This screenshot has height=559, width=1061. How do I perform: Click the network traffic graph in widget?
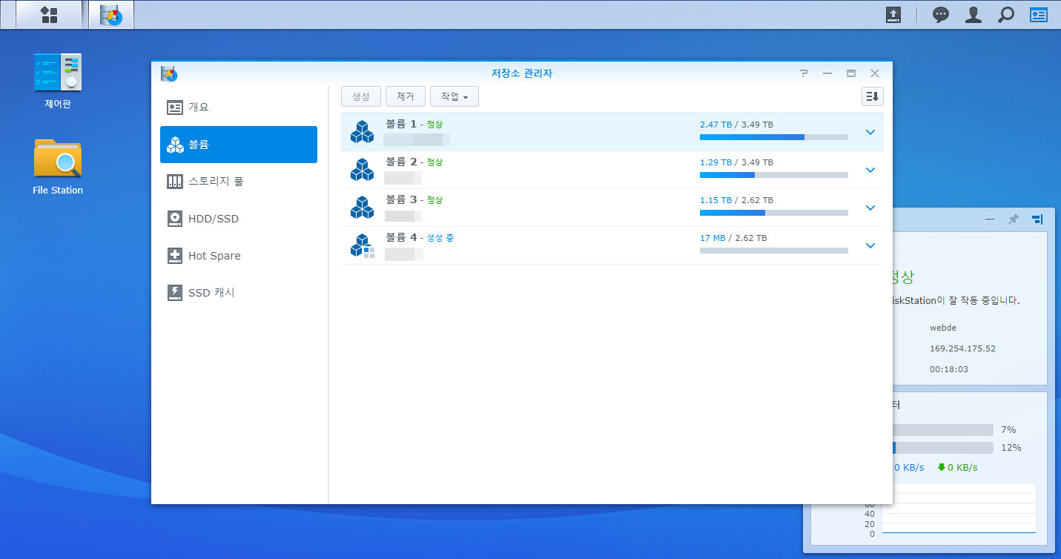pos(959,509)
